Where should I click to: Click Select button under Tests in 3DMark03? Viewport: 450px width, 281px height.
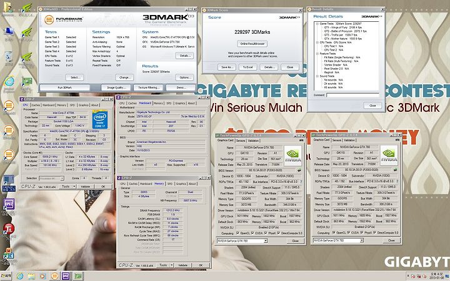[x=74, y=77]
